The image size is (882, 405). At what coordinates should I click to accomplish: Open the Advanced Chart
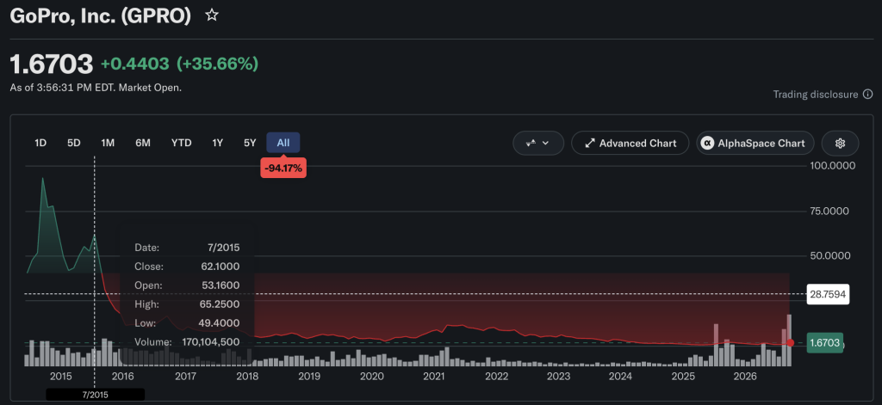pos(630,144)
